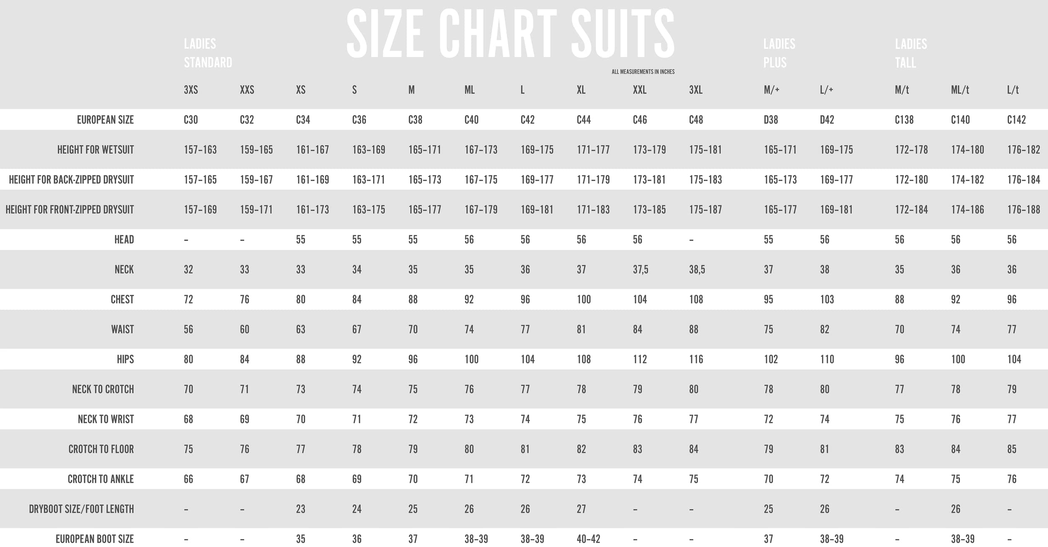Click the European Size row label
1048x547 pixels.
pos(105,120)
